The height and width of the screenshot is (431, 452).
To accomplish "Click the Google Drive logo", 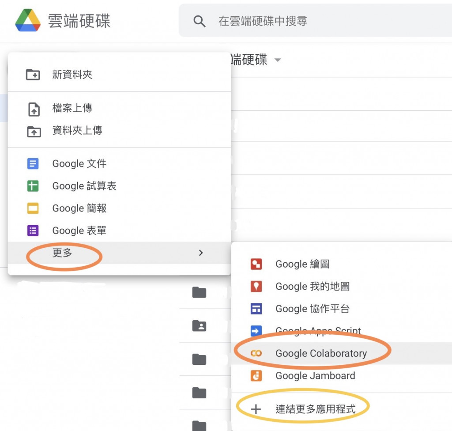I will tap(28, 20).
